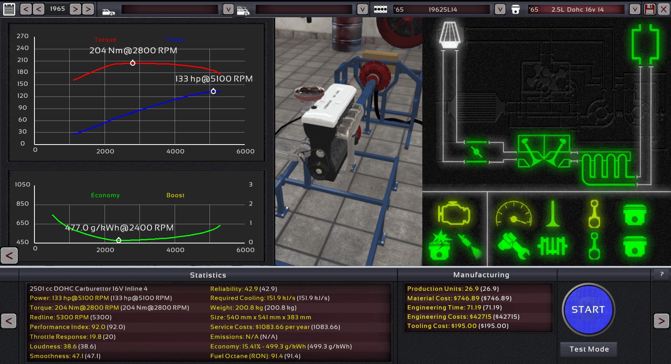Screen dimensions: 671x364
Task: Click the Manufacturing panel header
Action: [x=481, y=275]
